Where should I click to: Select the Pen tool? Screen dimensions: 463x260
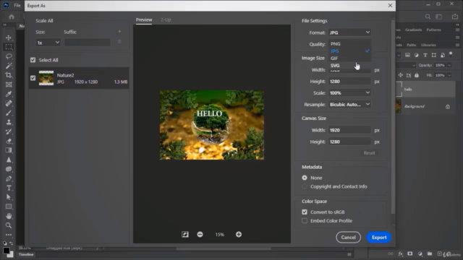[x=9, y=178]
